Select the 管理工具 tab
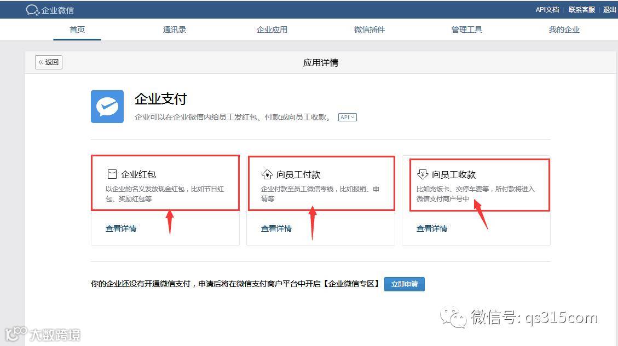The image size is (618, 346). (x=467, y=30)
